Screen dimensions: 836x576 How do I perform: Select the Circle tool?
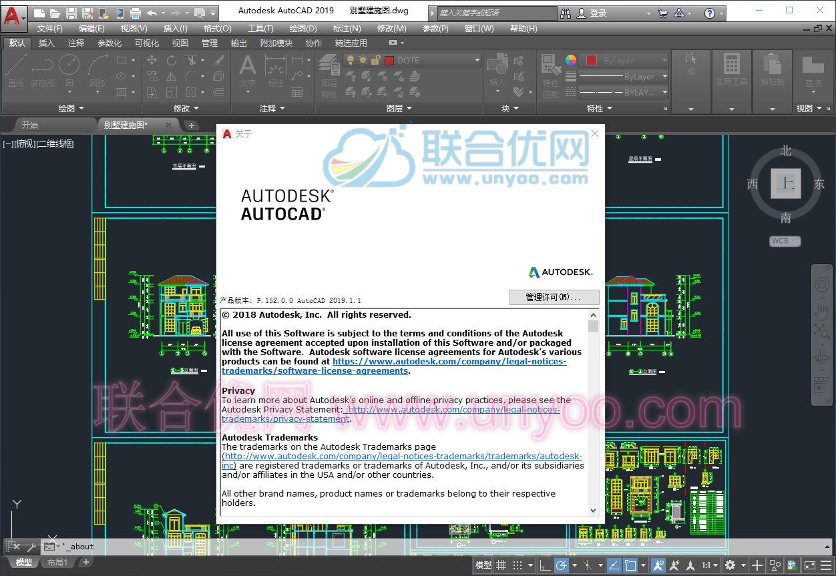pos(69,71)
